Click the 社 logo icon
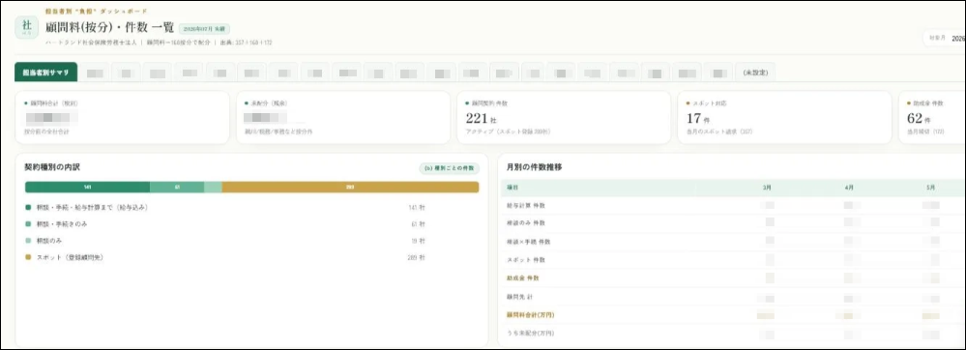This screenshot has height=350, width=966. point(26,28)
